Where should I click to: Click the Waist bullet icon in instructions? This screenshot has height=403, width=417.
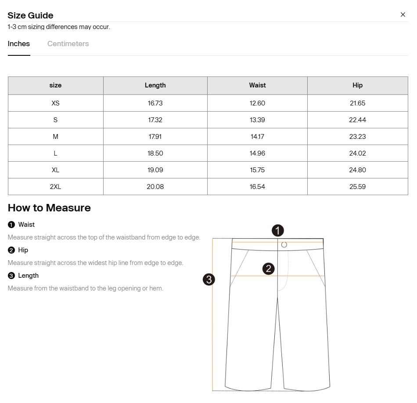(11, 225)
